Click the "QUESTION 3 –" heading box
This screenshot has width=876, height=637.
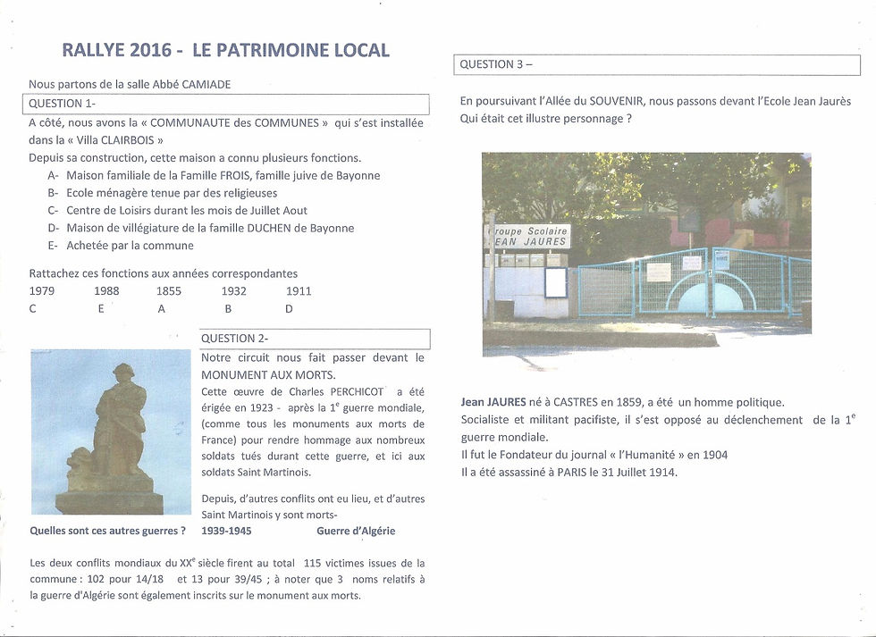click(657, 64)
